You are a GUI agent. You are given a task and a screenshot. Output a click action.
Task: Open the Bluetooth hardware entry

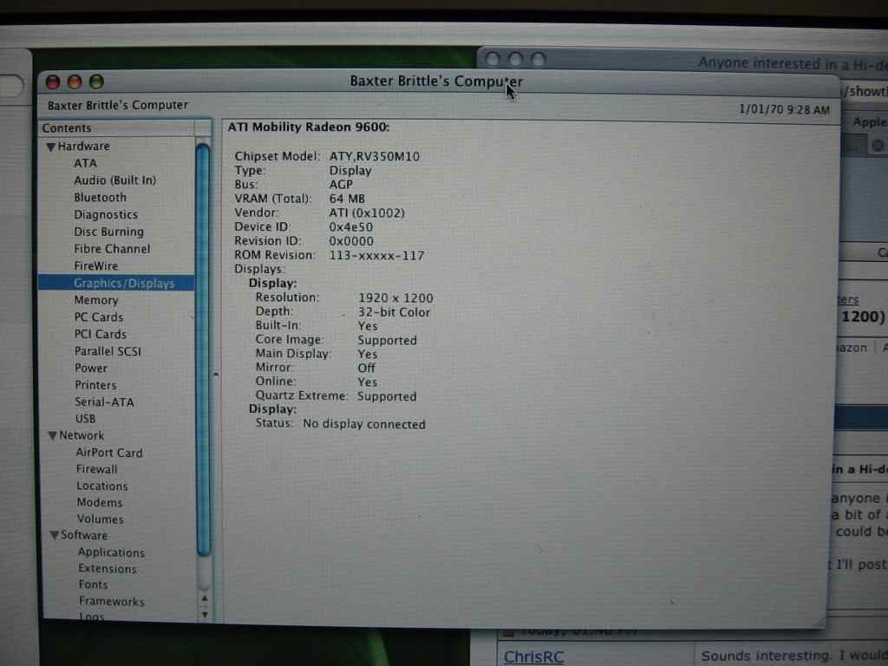click(101, 198)
